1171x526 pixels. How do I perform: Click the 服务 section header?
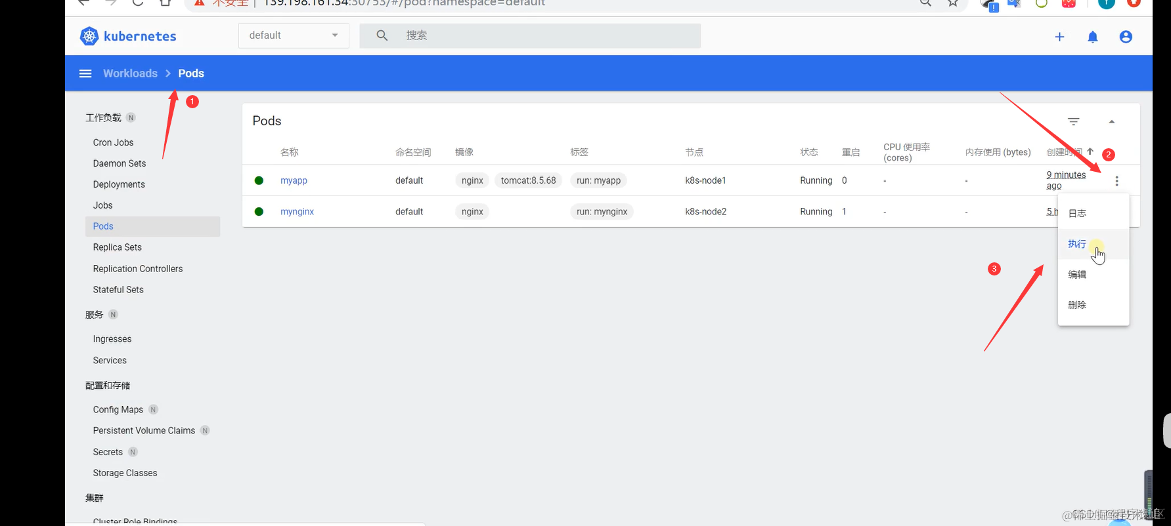[94, 315]
